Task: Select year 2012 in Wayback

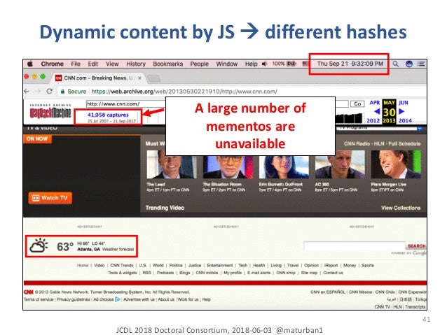Action: click(x=373, y=121)
